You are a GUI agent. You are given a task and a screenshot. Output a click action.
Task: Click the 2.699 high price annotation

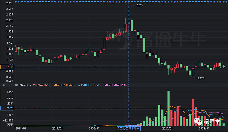pos(140,5)
